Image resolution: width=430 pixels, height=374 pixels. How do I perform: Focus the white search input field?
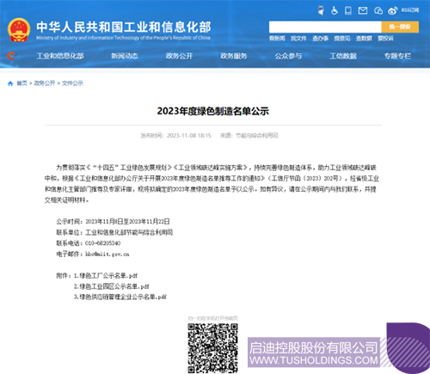coord(325,27)
